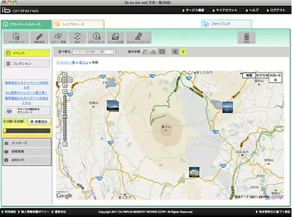The width and height of the screenshot is (292, 217).
Task: Click the 再生 (Play) slideshow icon
Action: [x=77, y=38]
